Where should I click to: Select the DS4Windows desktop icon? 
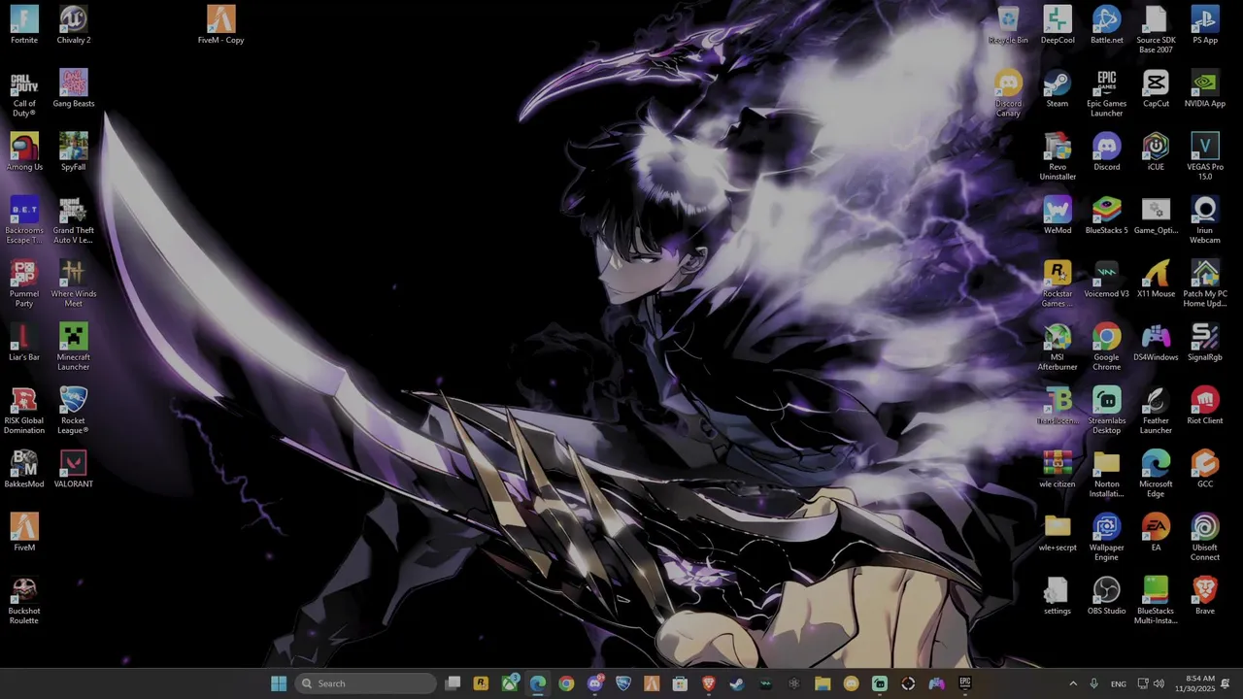1156,343
